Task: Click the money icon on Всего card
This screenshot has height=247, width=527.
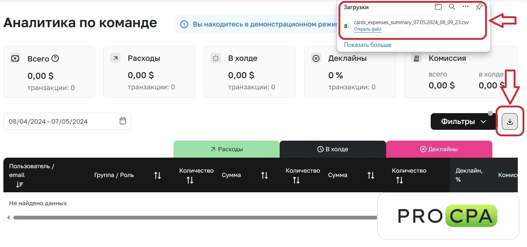Action: point(15,58)
